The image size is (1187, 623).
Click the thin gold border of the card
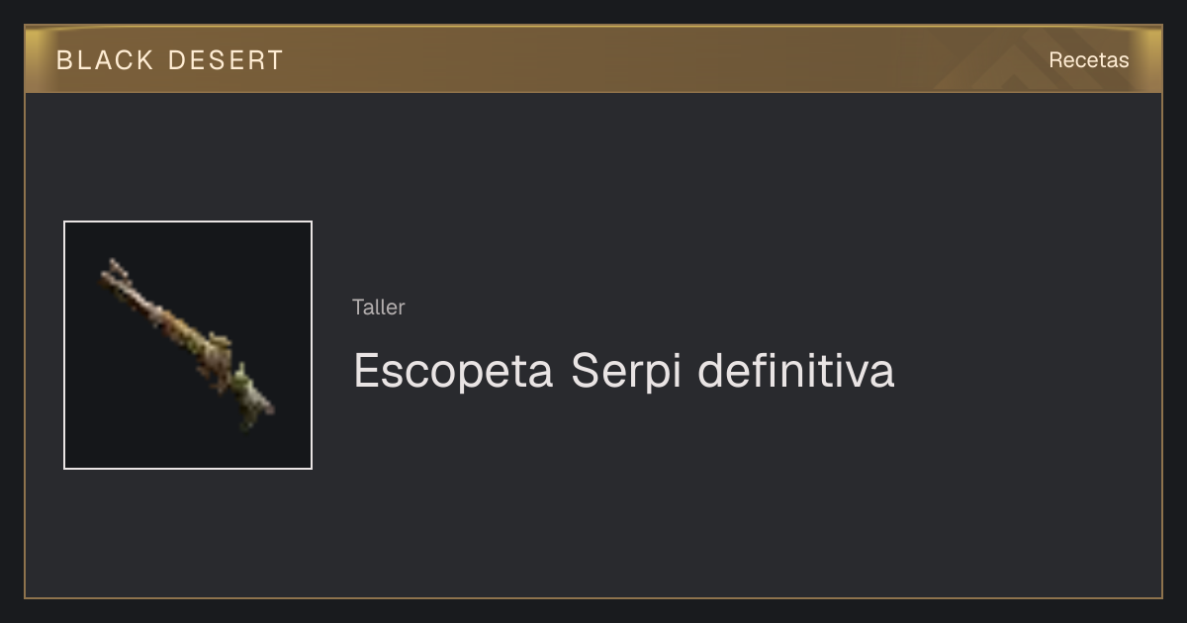pos(593,598)
